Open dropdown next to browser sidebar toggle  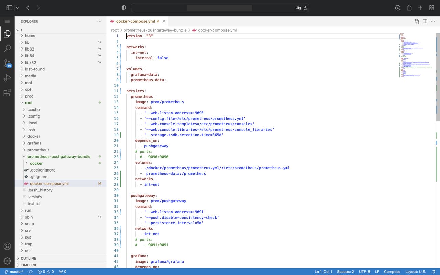point(17,8)
